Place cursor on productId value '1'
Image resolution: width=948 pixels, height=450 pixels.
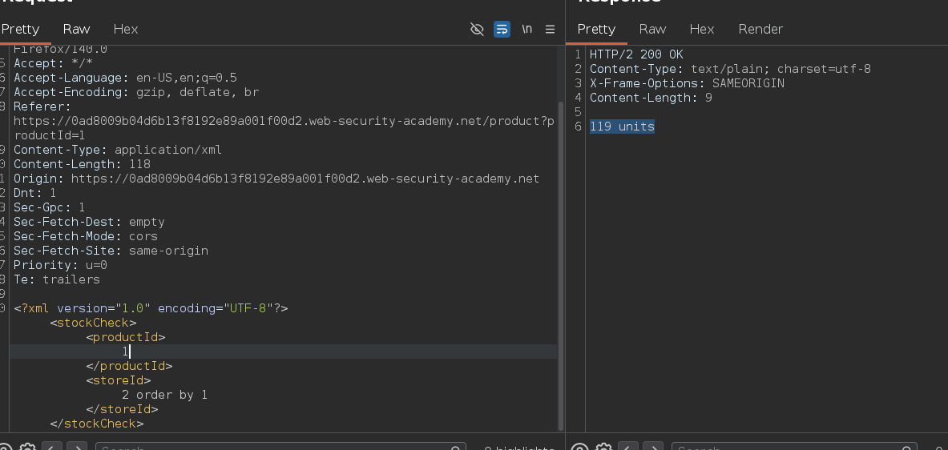pyautogui.click(x=125, y=352)
